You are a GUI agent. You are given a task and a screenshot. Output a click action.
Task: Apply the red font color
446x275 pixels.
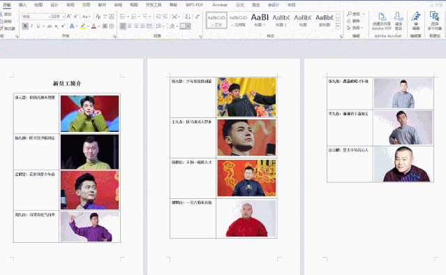pos(94,26)
